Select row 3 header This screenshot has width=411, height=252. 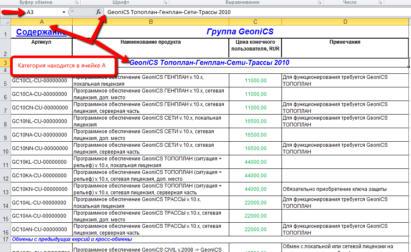(6, 63)
